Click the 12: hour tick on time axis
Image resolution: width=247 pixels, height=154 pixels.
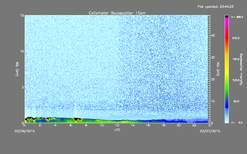(x=118, y=125)
